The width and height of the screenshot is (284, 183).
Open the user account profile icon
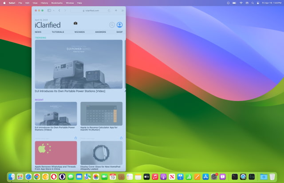click(x=119, y=25)
